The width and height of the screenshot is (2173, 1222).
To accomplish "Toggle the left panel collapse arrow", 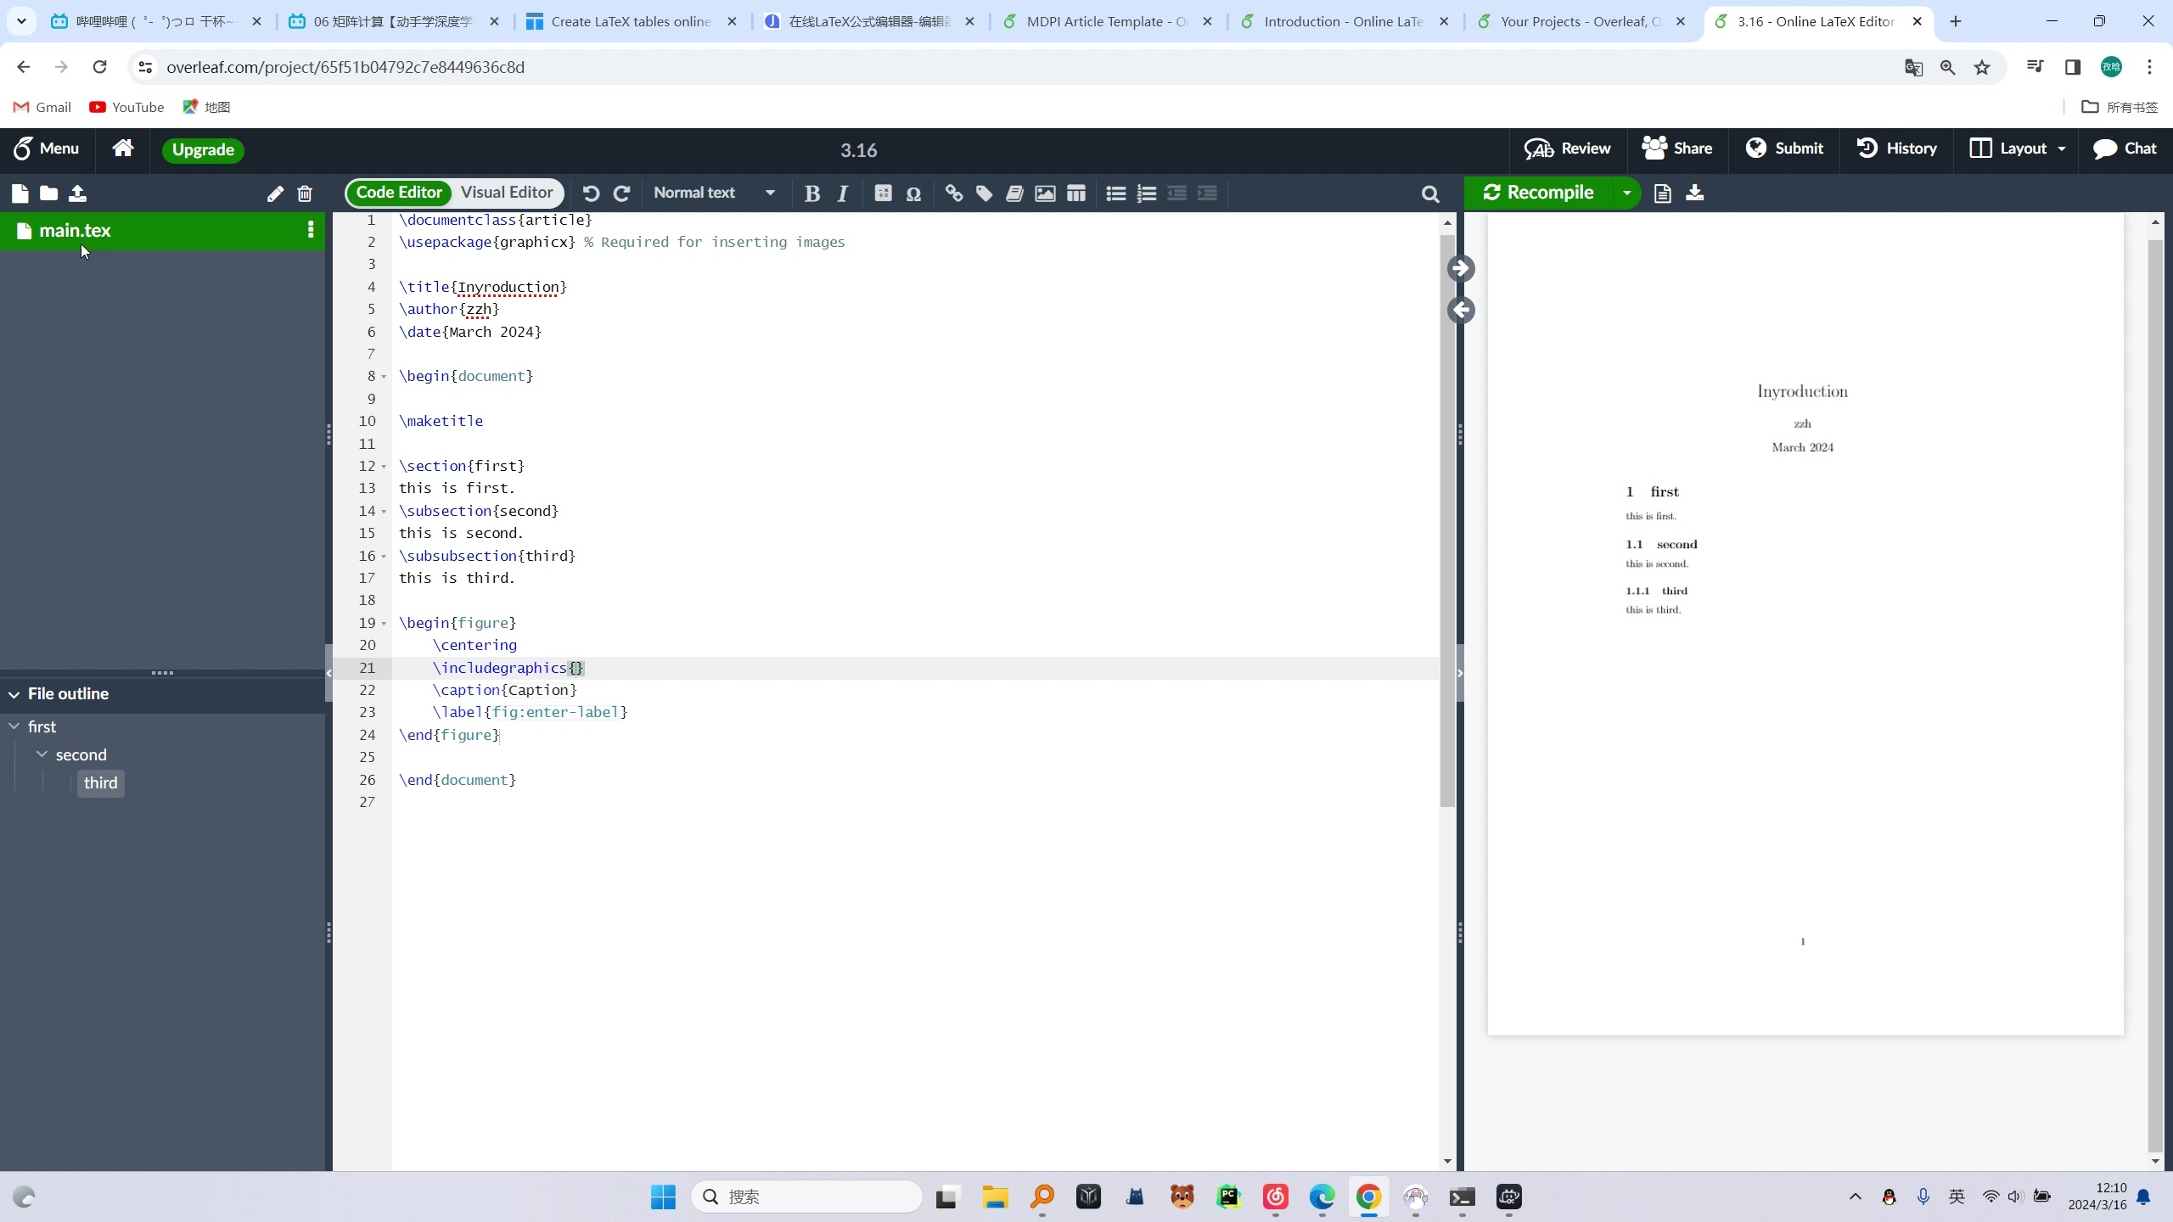I will [x=330, y=675].
